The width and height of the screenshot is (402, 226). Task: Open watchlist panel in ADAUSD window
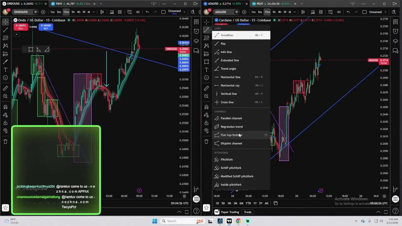(395, 22)
